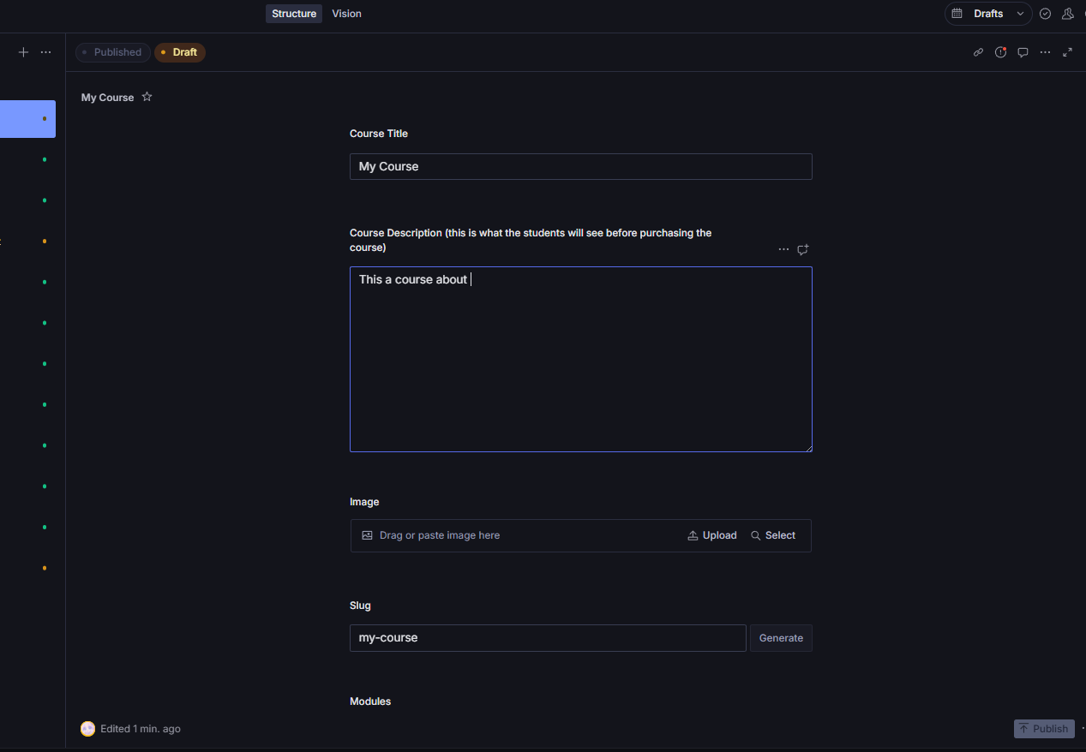Open the tasks collaboration icon in top bar

[x=1067, y=14]
